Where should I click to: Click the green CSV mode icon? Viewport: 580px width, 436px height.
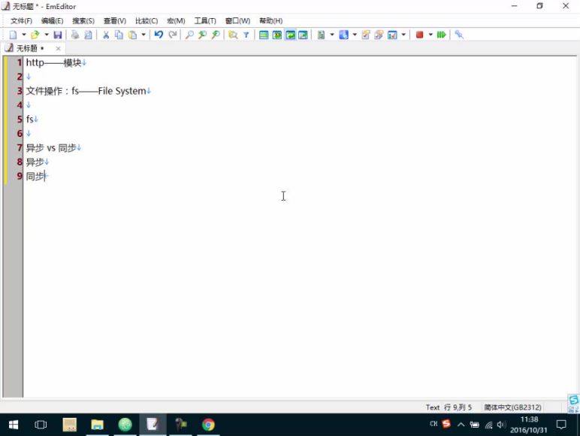pos(321,35)
